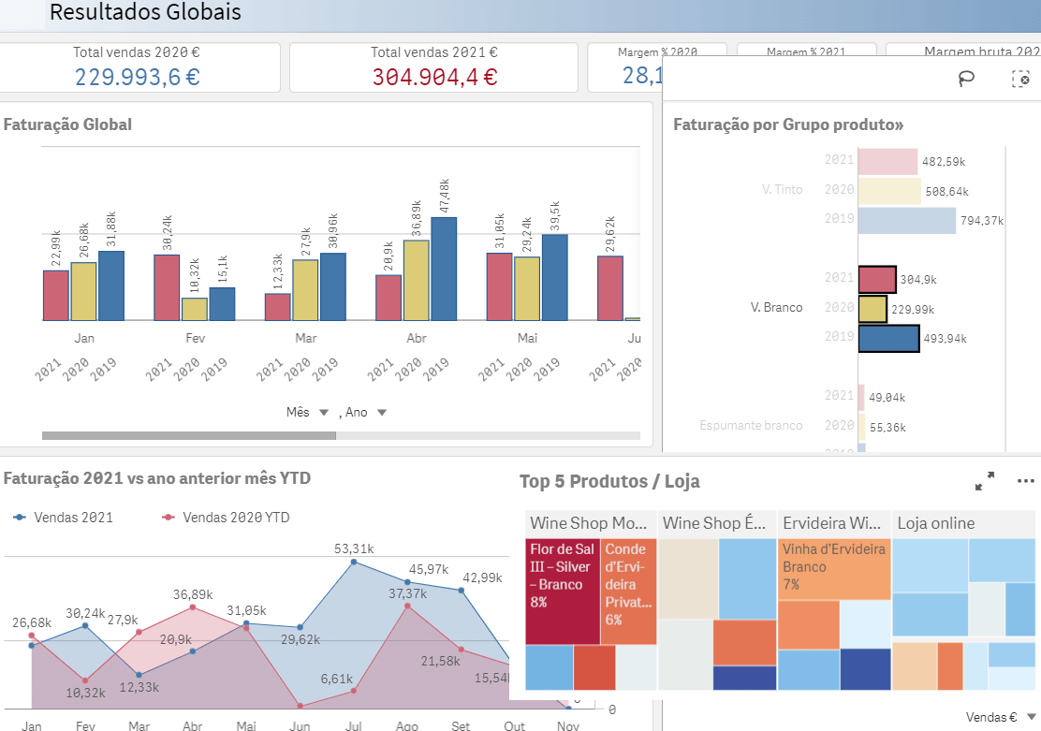Image resolution: width=1041 pixels, height=731 pixels.
Task: Select the Vinha d'Ervideira Branco tile
Action: (834, 569)
